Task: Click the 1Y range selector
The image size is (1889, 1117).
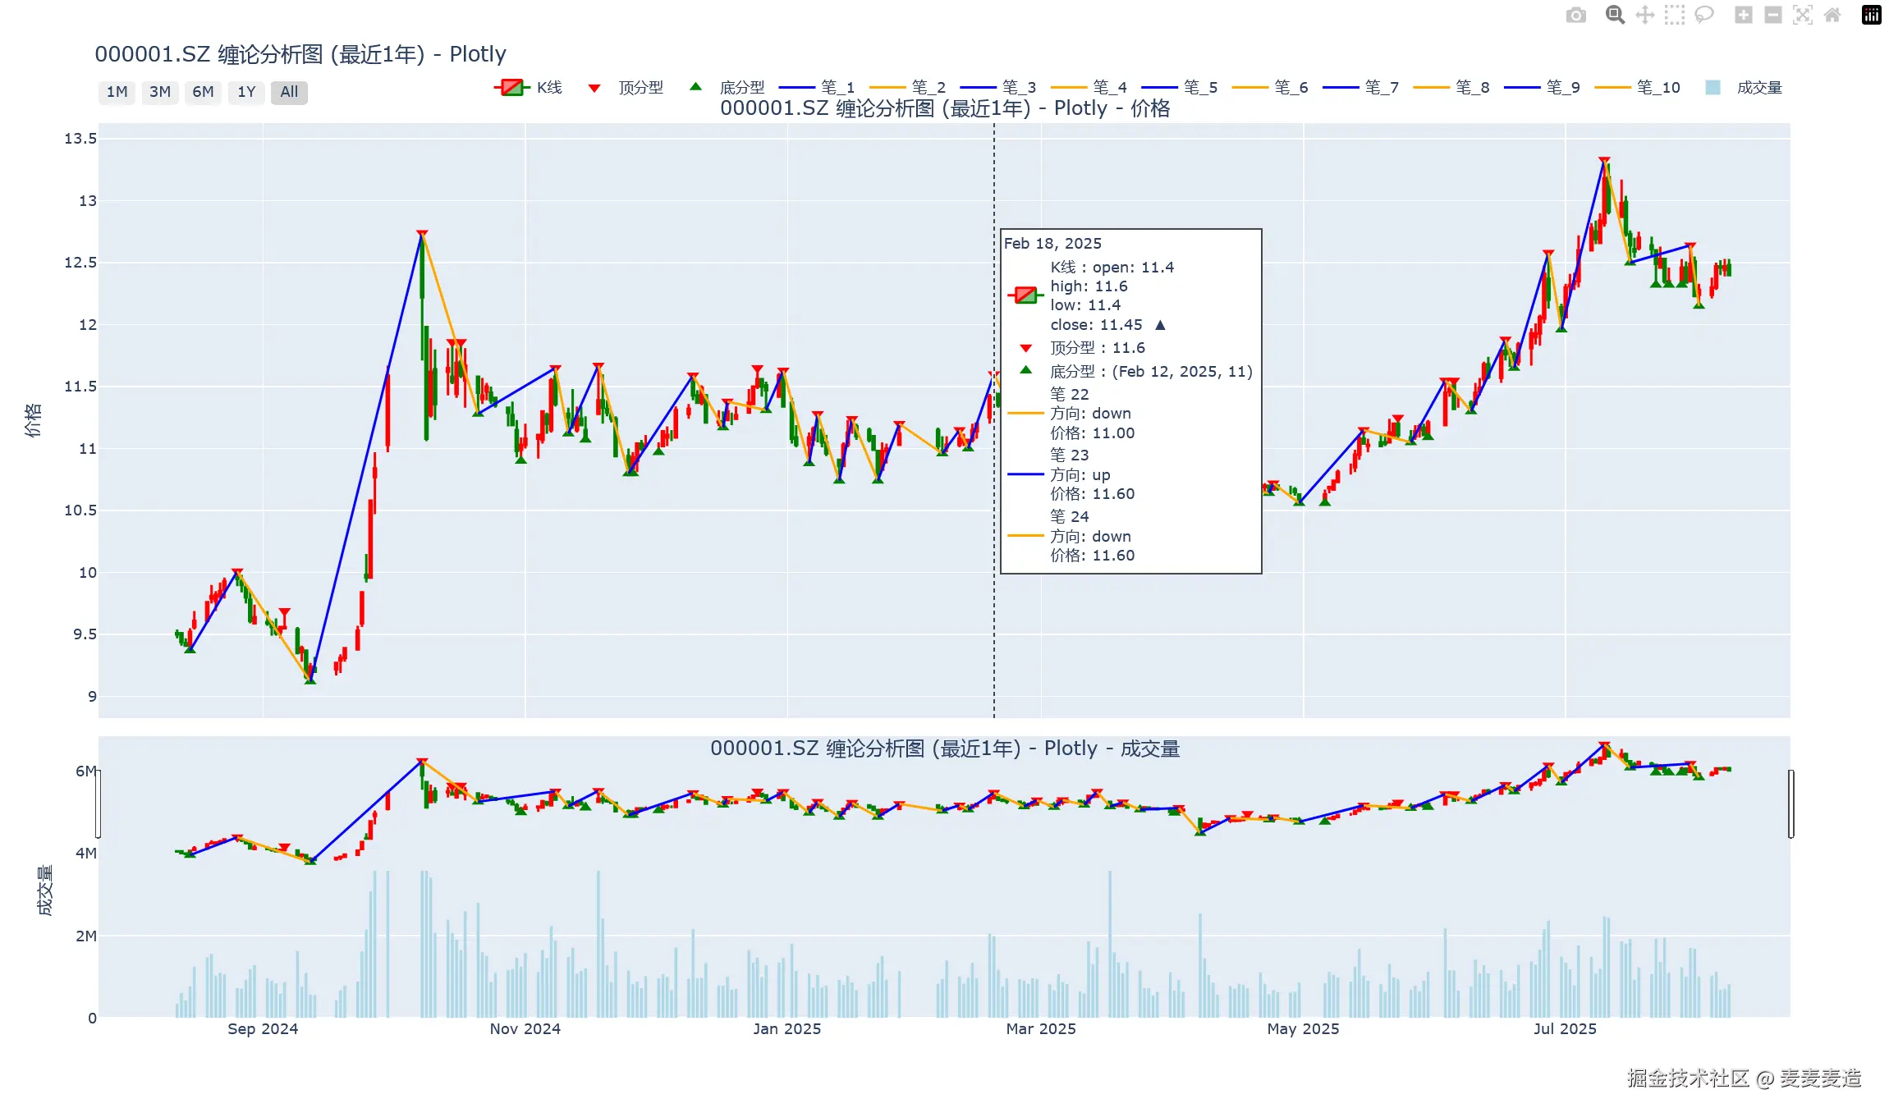Action: [246, 92]
